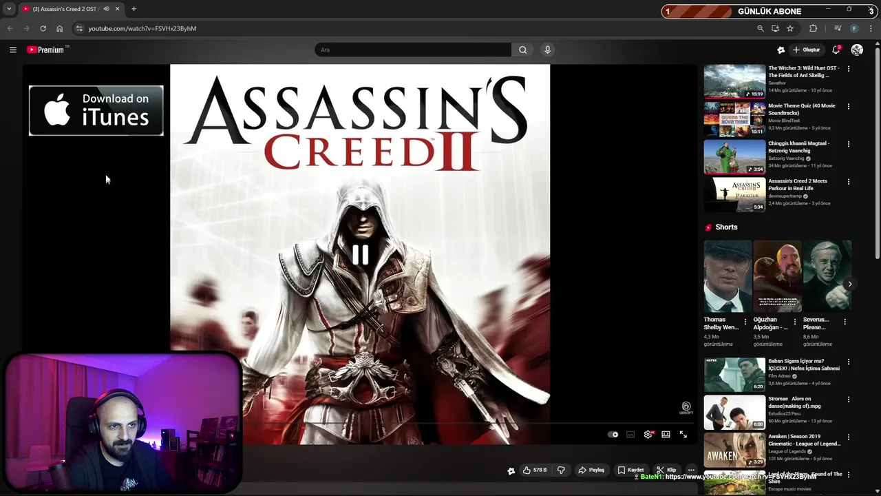
Task: Open options for Thomas Shelby short
Action: pyautogui.click(x=745, y=322)
